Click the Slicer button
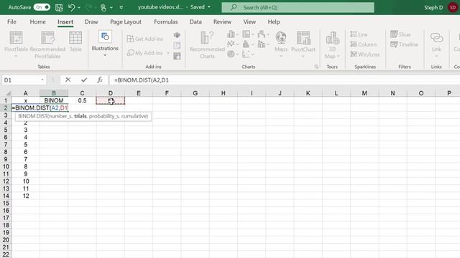The image size is (460, 258). point(400,34)
